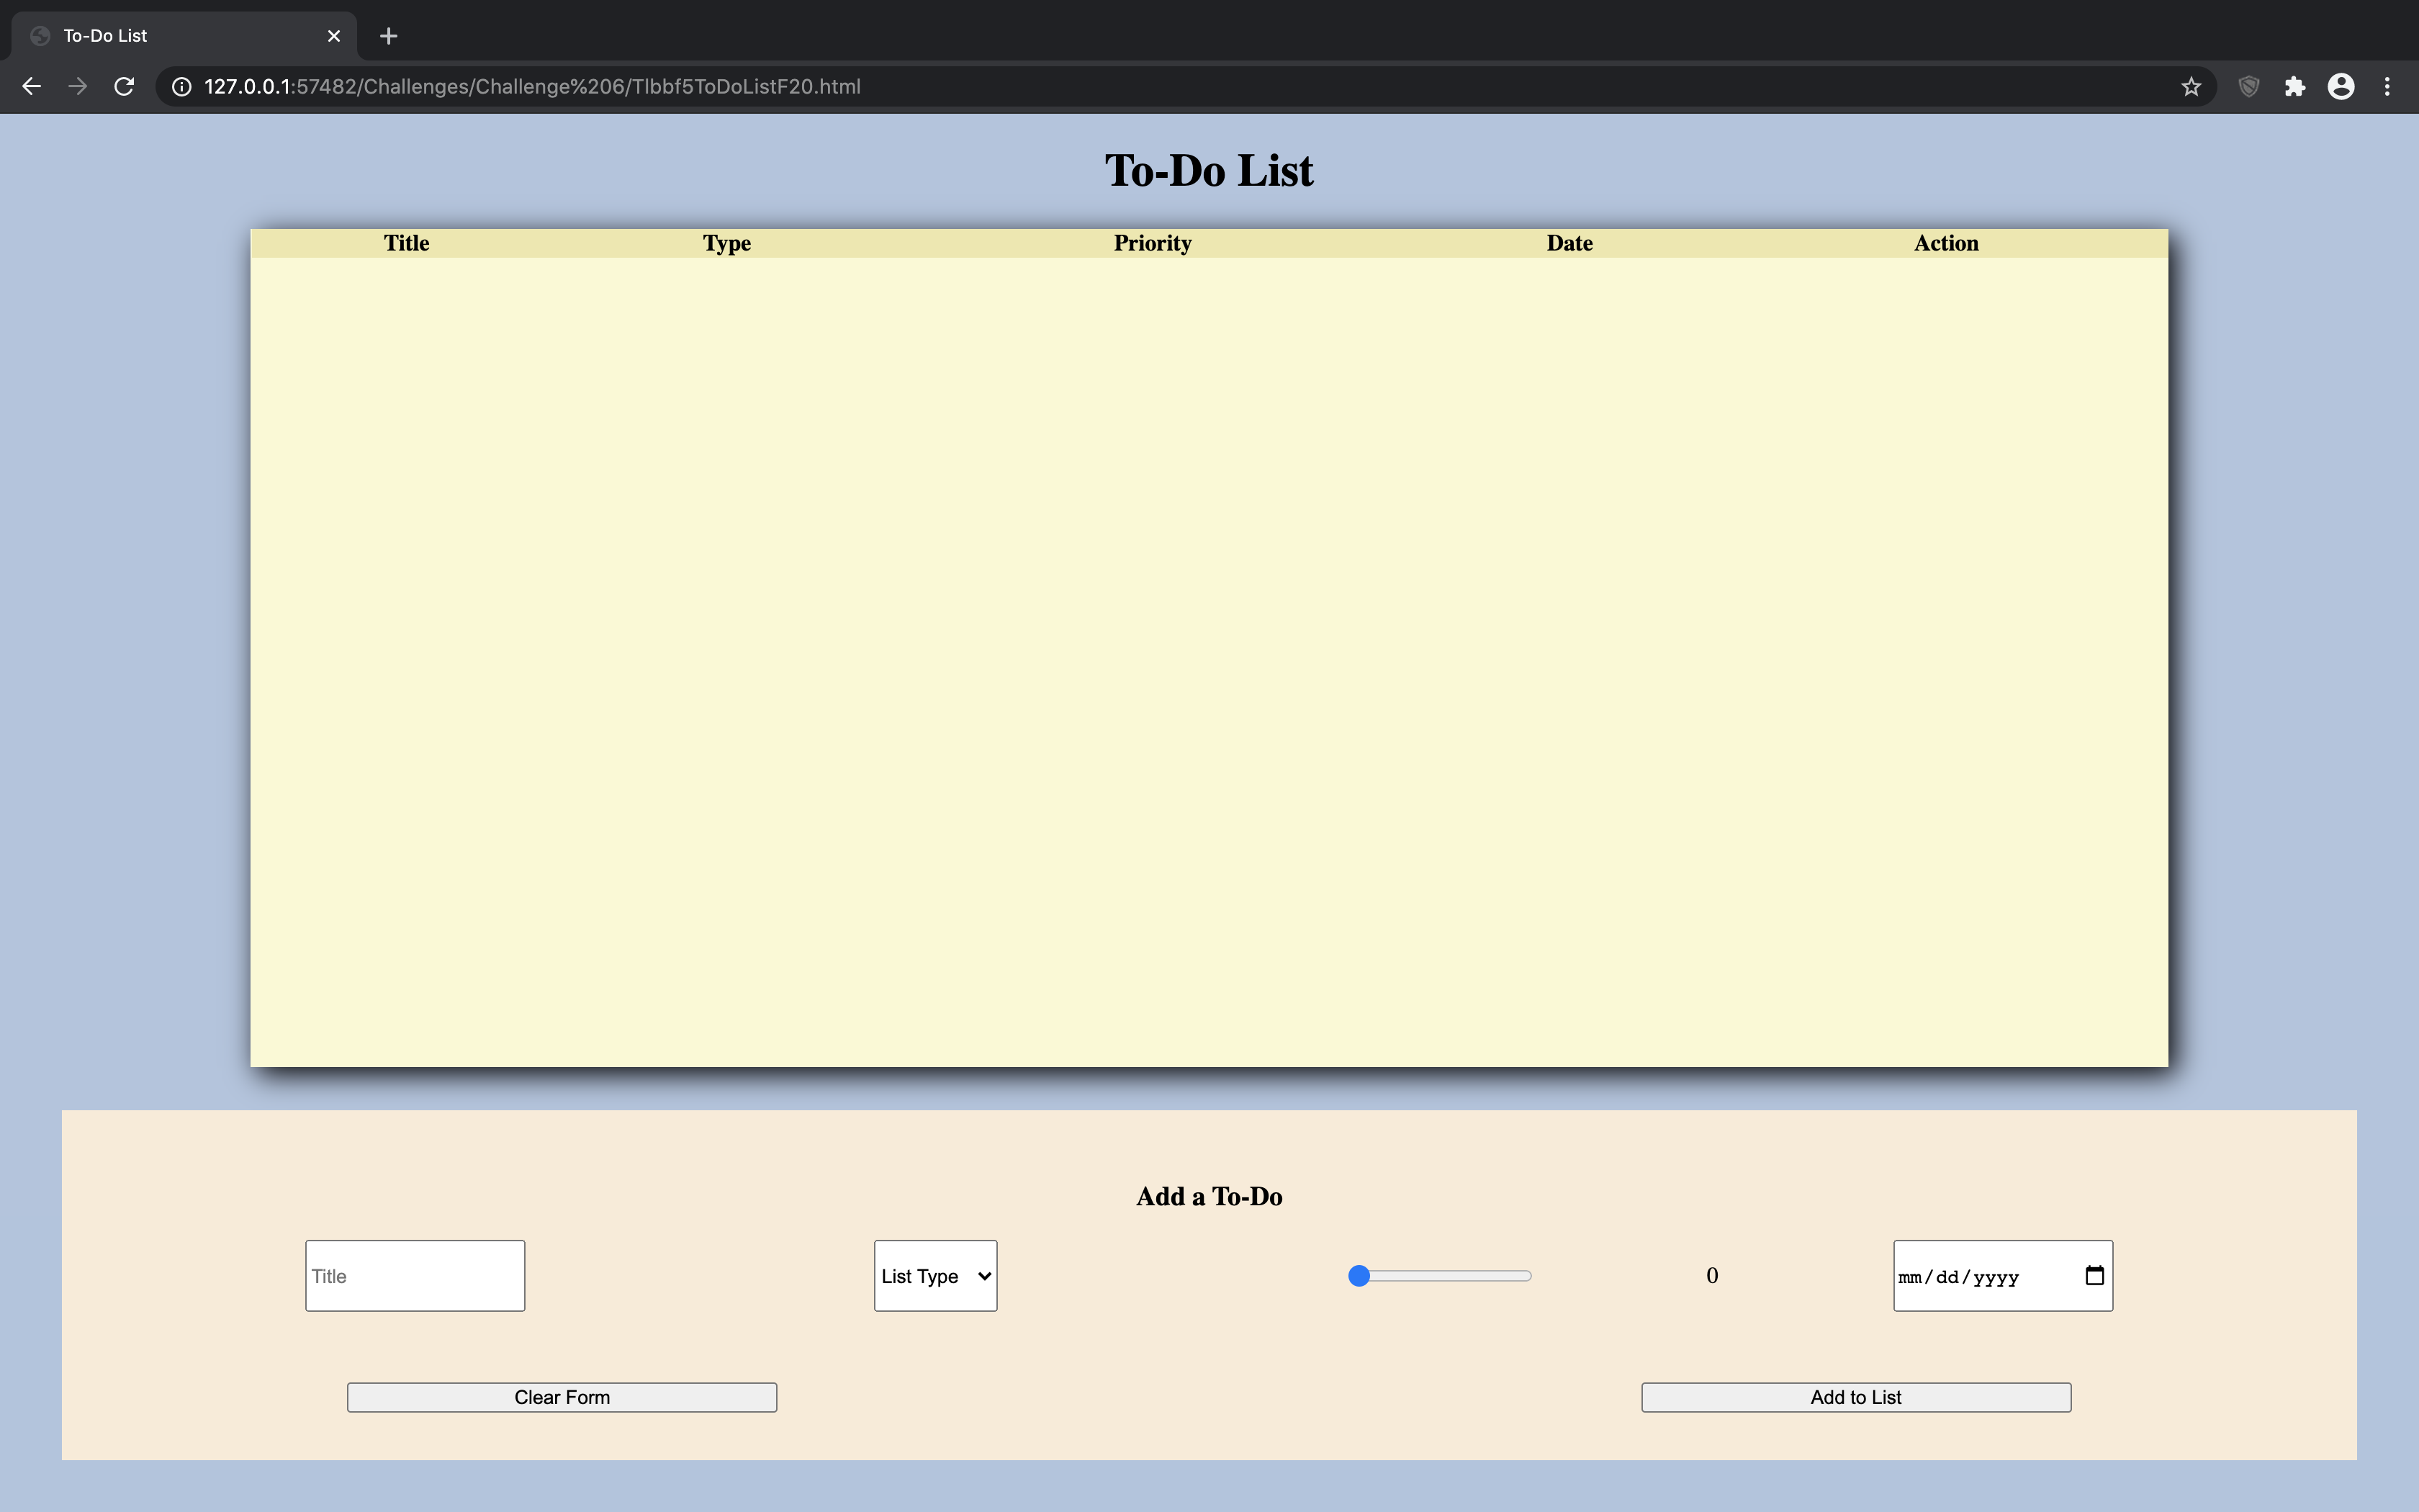Click the Add to List button
The image size is (2419, 1512).
1855,1395
